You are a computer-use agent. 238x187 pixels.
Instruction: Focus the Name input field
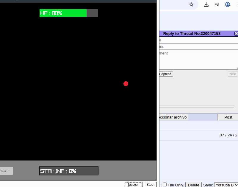[199, 40]
